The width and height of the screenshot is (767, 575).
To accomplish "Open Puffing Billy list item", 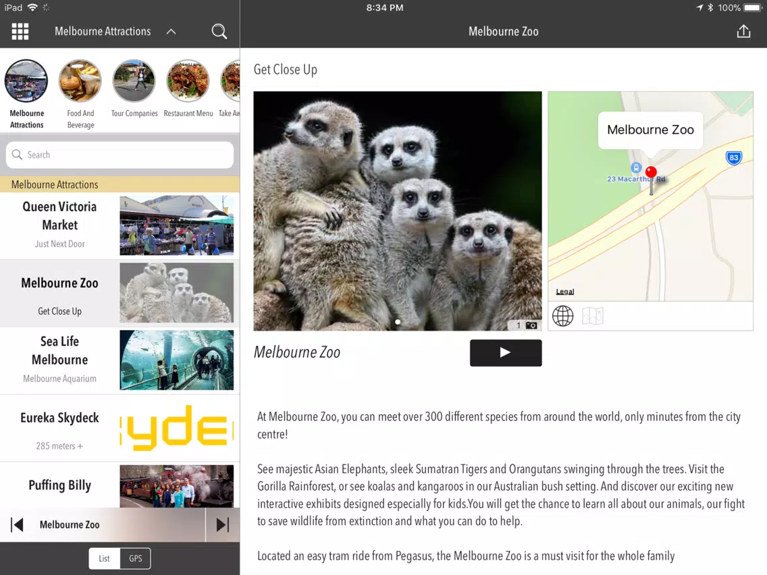I will coord(120,485).
